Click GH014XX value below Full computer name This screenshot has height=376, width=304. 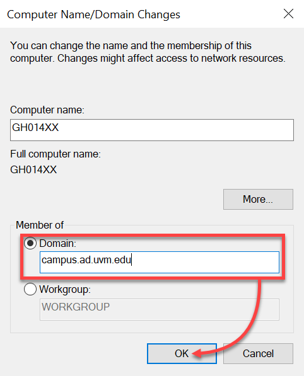33,170
